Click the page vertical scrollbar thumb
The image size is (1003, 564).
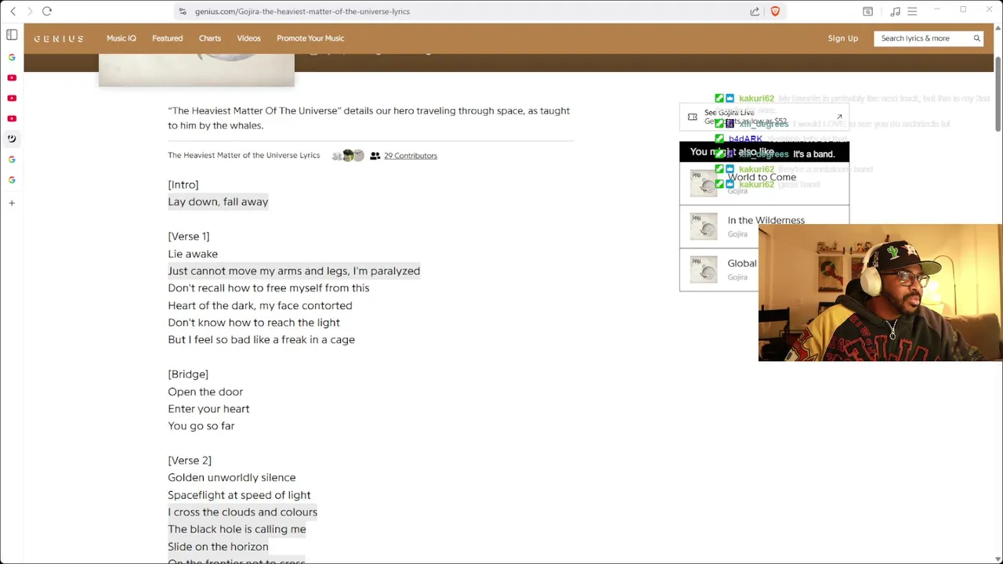(998, 94)
